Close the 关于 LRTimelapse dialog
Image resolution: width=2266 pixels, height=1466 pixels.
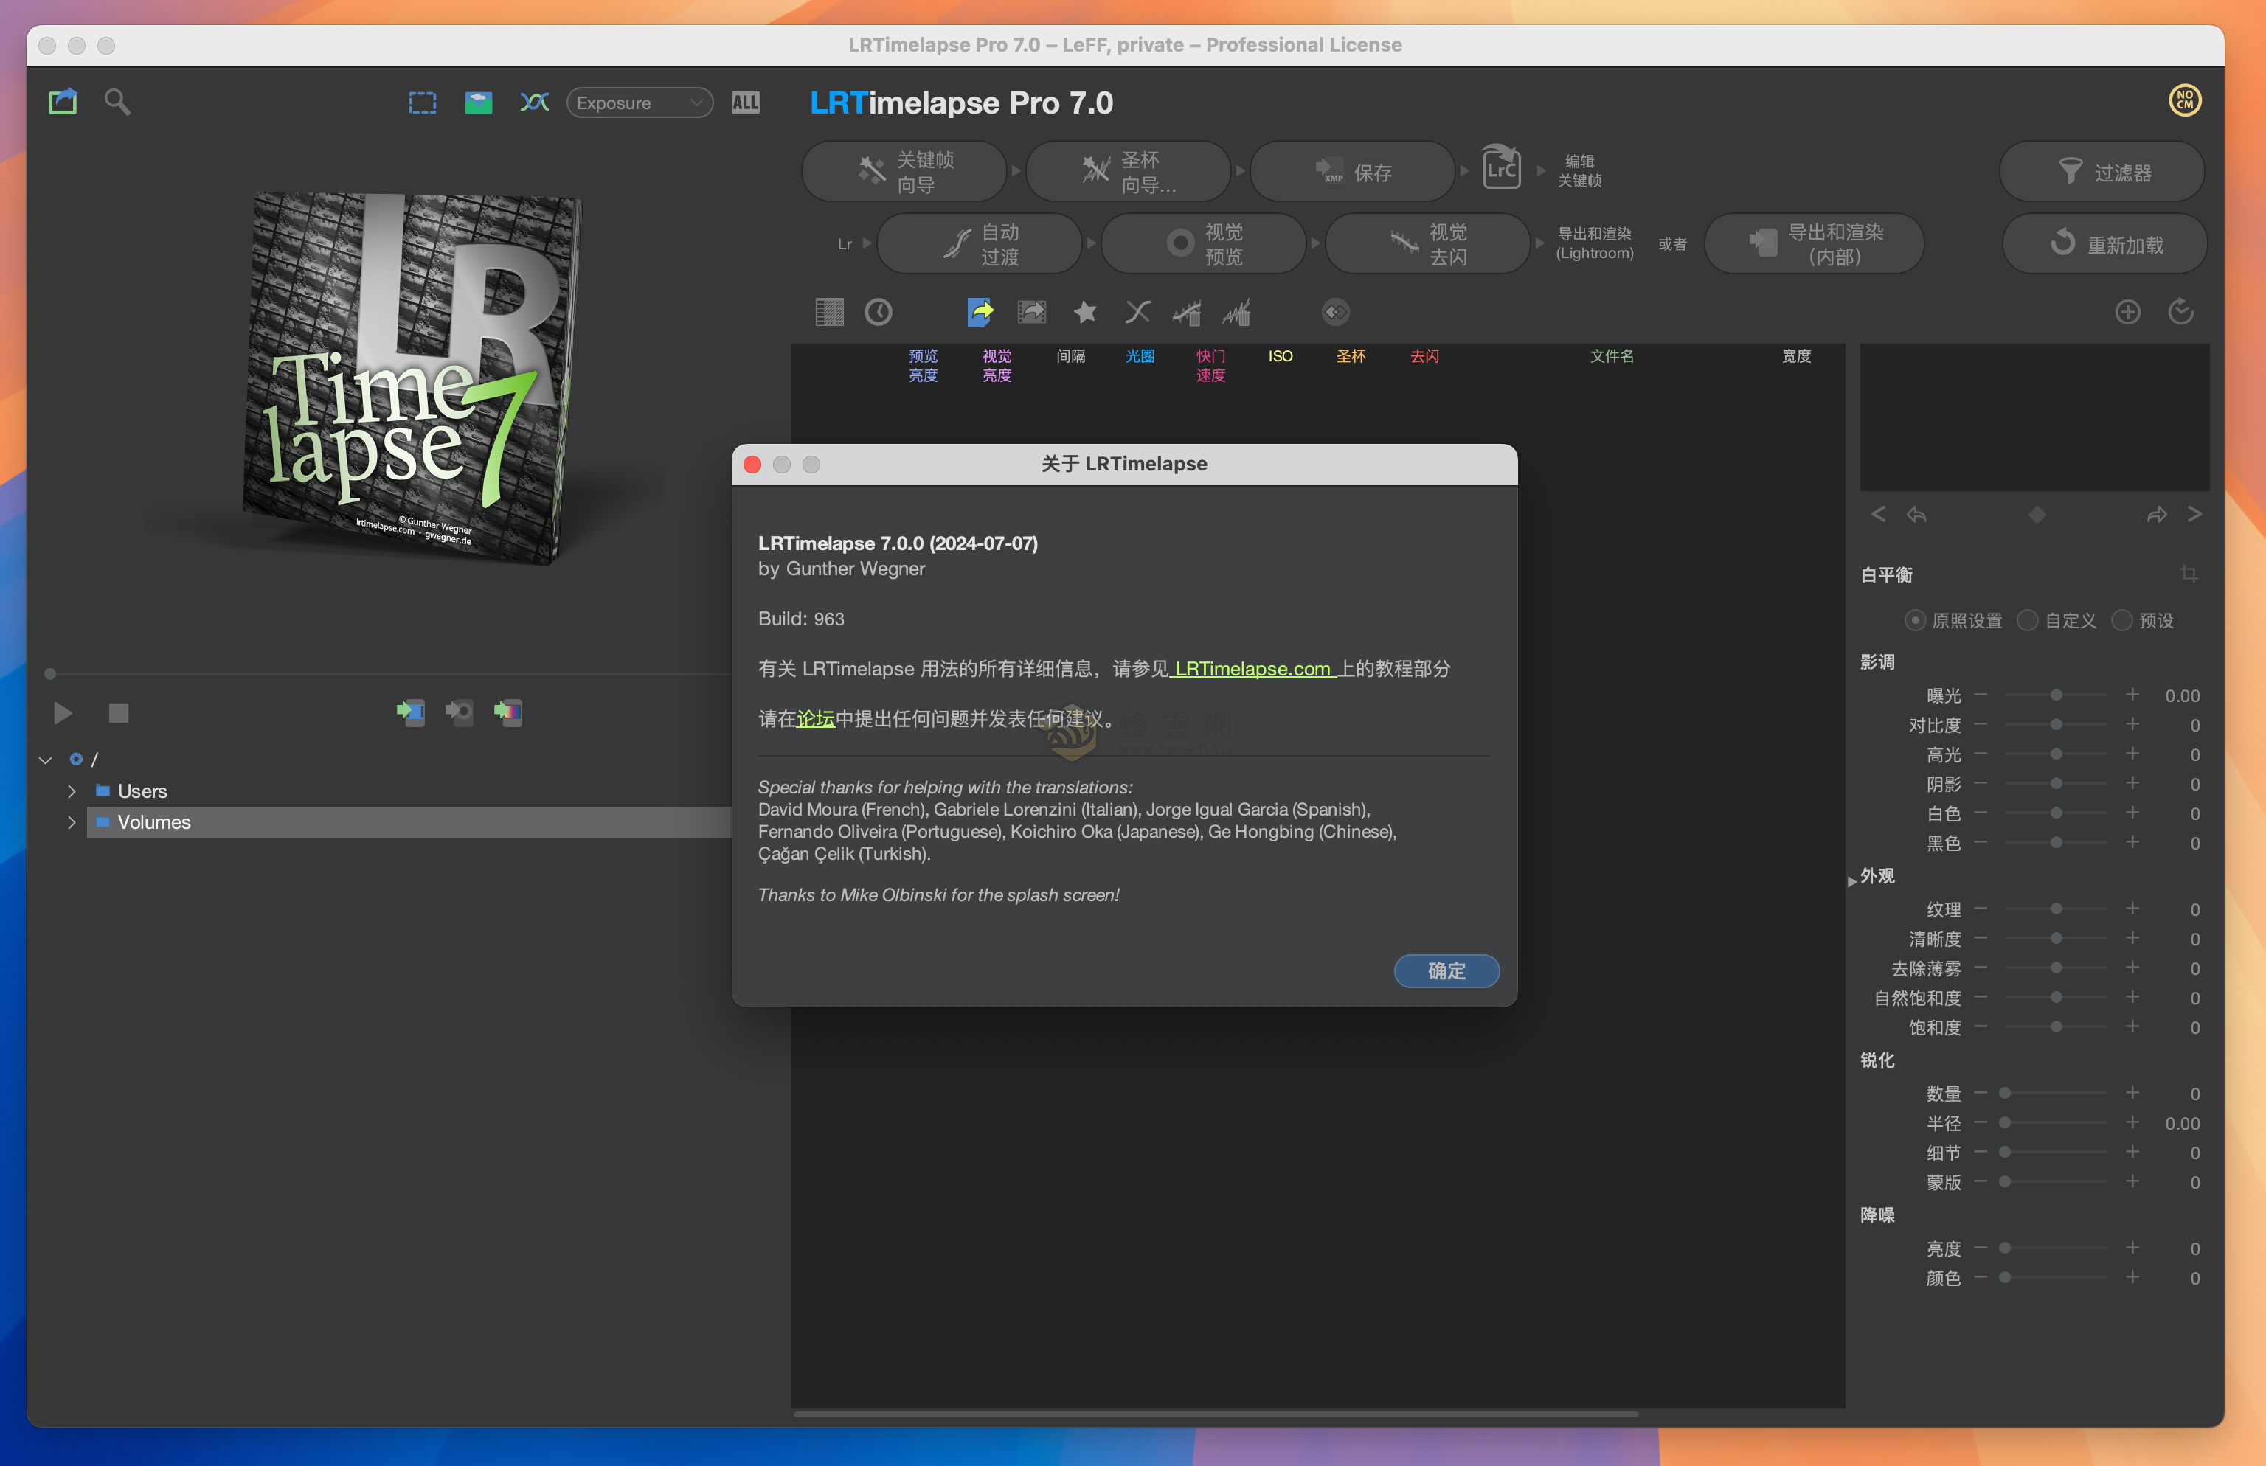pos(752,465)
